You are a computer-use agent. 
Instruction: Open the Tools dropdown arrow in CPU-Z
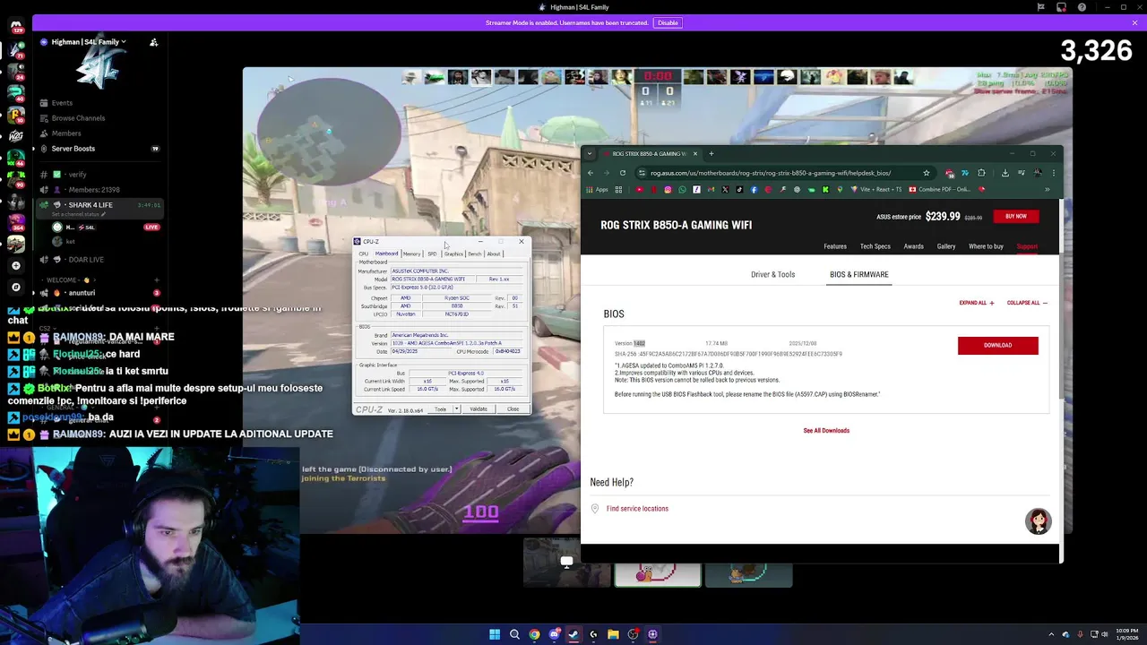point(457,409)
